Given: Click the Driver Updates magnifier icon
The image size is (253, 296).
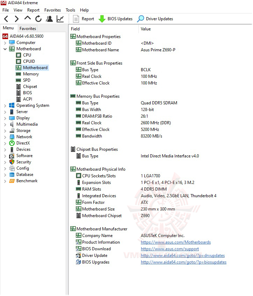Looking at the screenshot, I should coord(140,19).
